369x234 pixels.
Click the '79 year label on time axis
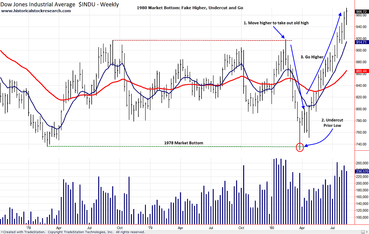[150, 228]
